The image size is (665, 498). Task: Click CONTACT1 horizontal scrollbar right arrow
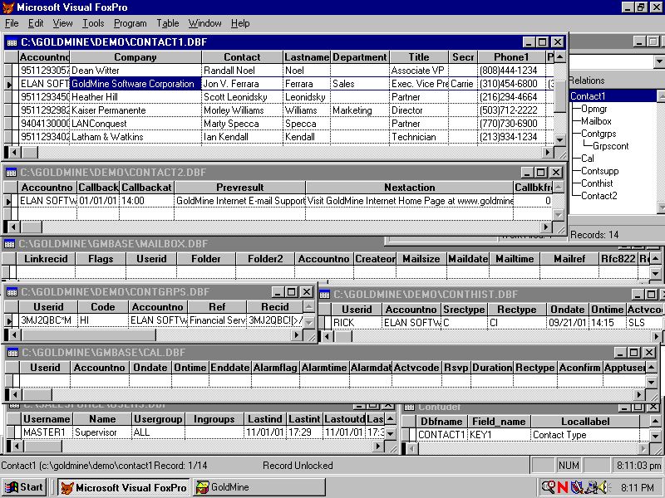pyautogui.click(x=548, y=152)
